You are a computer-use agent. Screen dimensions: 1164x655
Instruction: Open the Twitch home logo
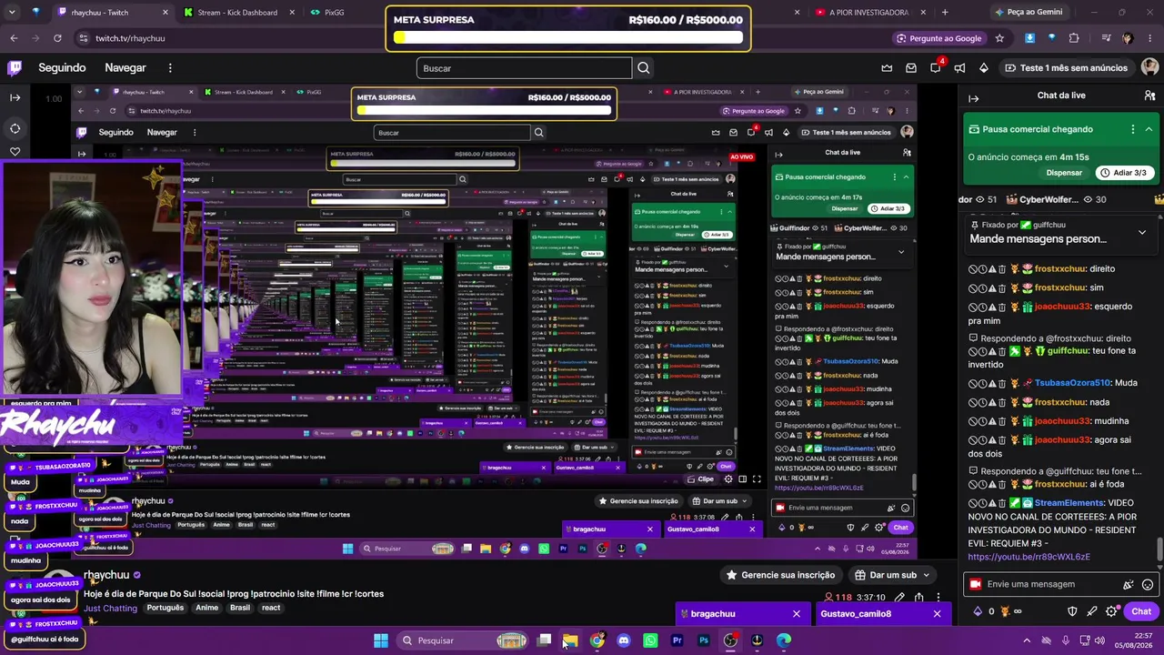tap(15, 68)
